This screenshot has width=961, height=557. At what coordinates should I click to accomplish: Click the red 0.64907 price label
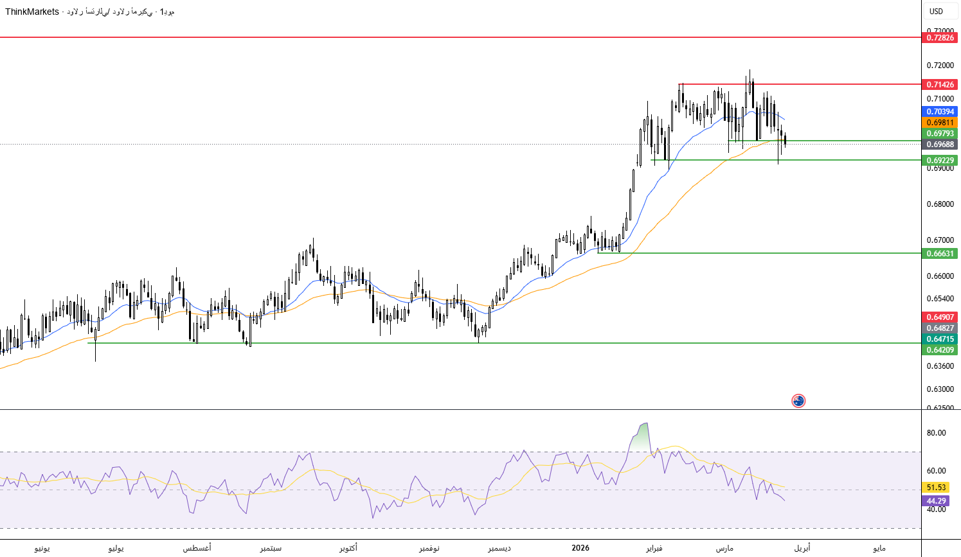940,317
